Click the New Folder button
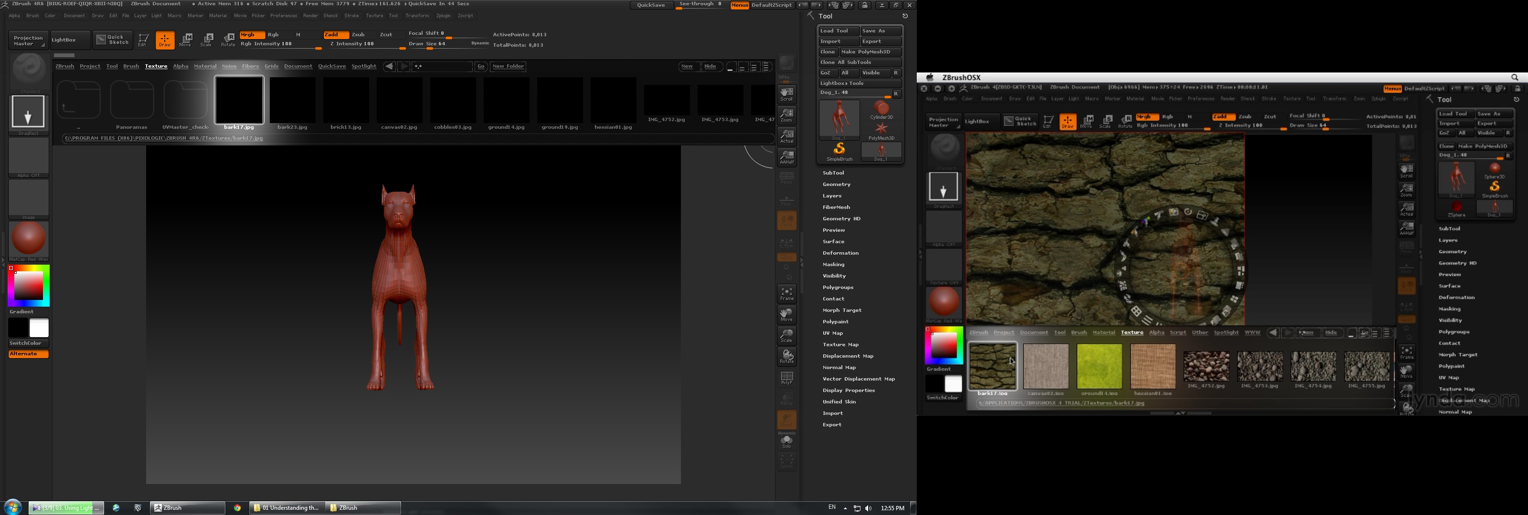1528x515 pixels. point(509,66)
